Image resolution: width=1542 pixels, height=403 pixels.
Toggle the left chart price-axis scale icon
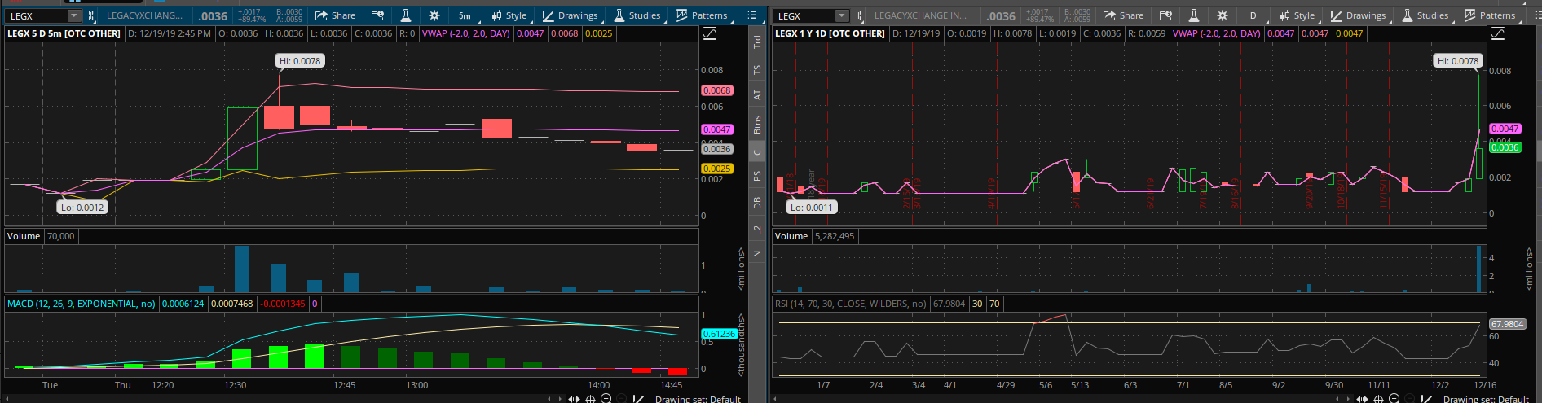[x=710, y=33]
